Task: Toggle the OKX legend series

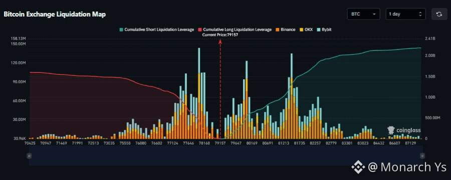Action: click(306, 29)
